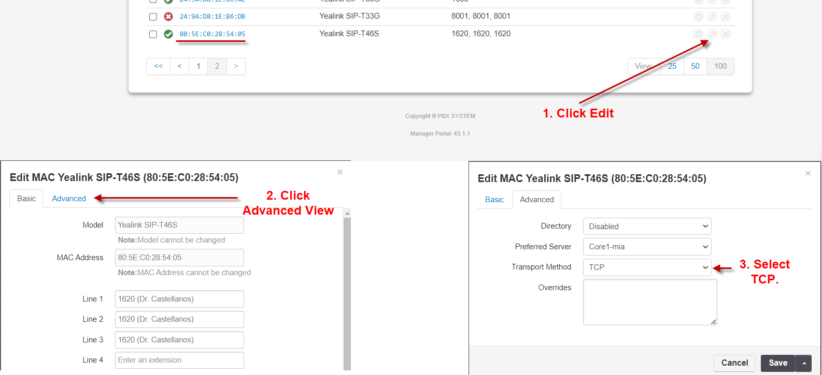Click the edit pencil icon for 24:9A:D8:1E:B6:DB

712,17
